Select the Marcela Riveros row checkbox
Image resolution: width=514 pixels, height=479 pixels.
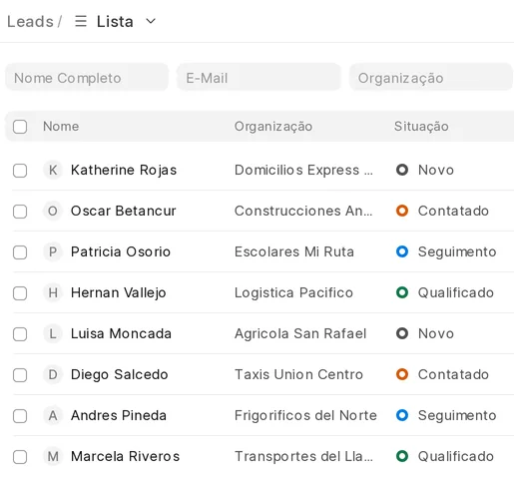tap(20, 457)
